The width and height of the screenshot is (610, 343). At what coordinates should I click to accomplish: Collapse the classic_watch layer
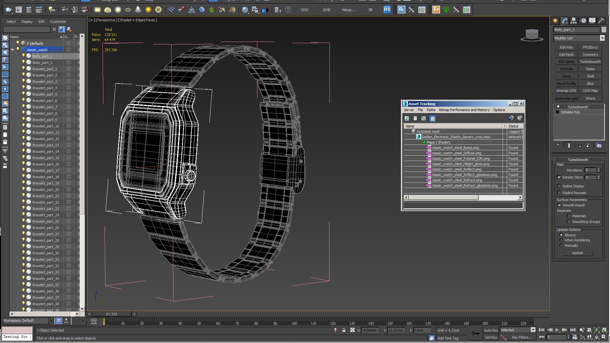[x=13, y=50]
